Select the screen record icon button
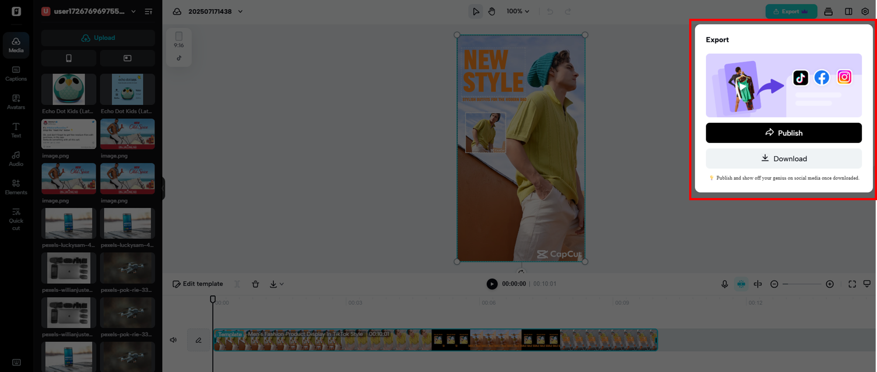This screenshot has height=372, width=877. (127, 58)
